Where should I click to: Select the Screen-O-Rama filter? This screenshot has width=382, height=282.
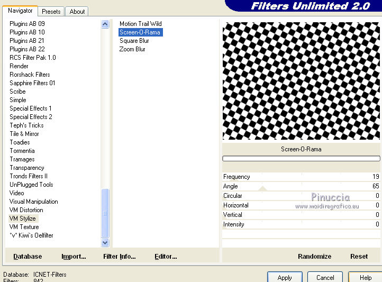click(x=141, y=32)
